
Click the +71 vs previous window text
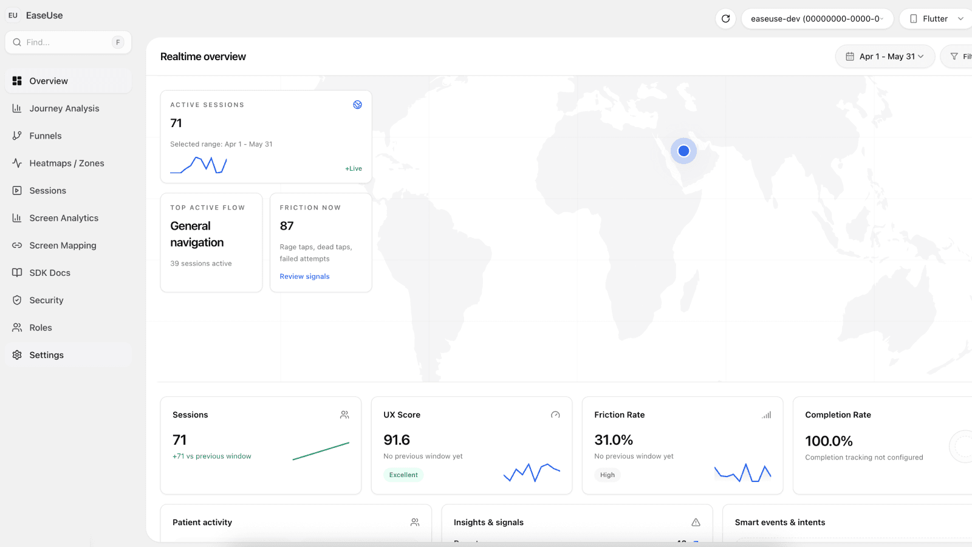[211, 456]
